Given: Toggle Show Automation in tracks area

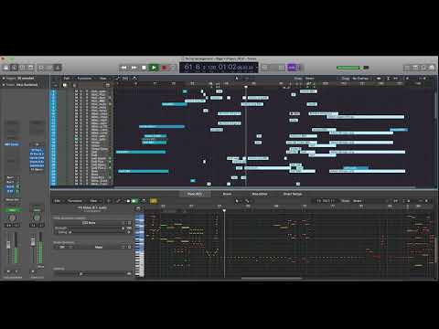Looking at the screenshot, I should pos(117,79).
